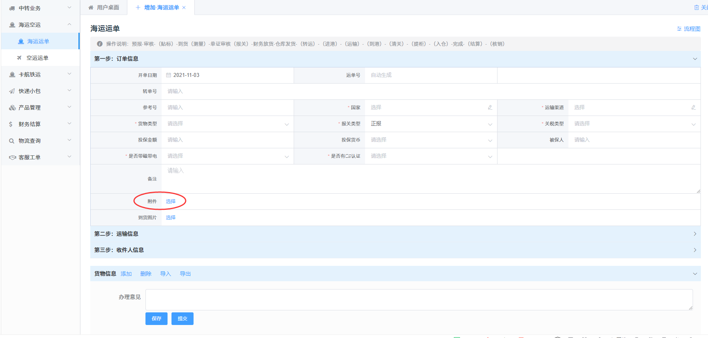The width and height of the screenshot is (708, 338).
Task: Click the info icon beside 操作说明
Action: [100, 44]
